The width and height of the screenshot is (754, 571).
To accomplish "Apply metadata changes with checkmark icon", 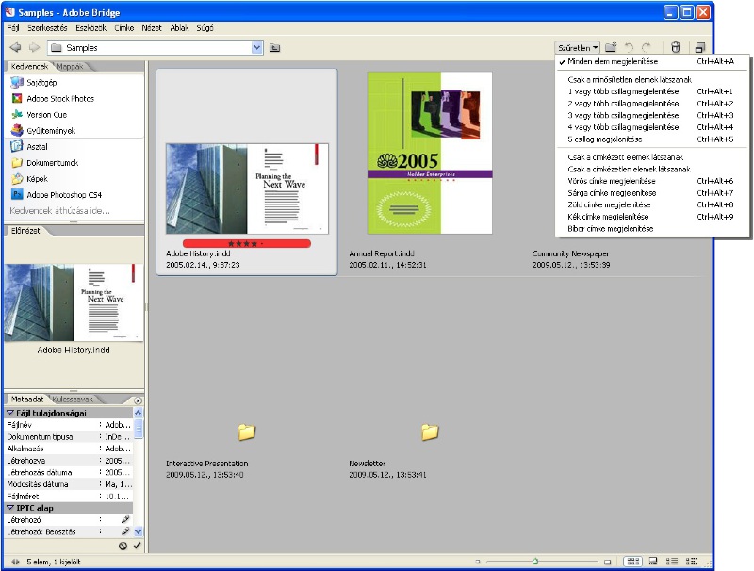I will coord(137,546).
